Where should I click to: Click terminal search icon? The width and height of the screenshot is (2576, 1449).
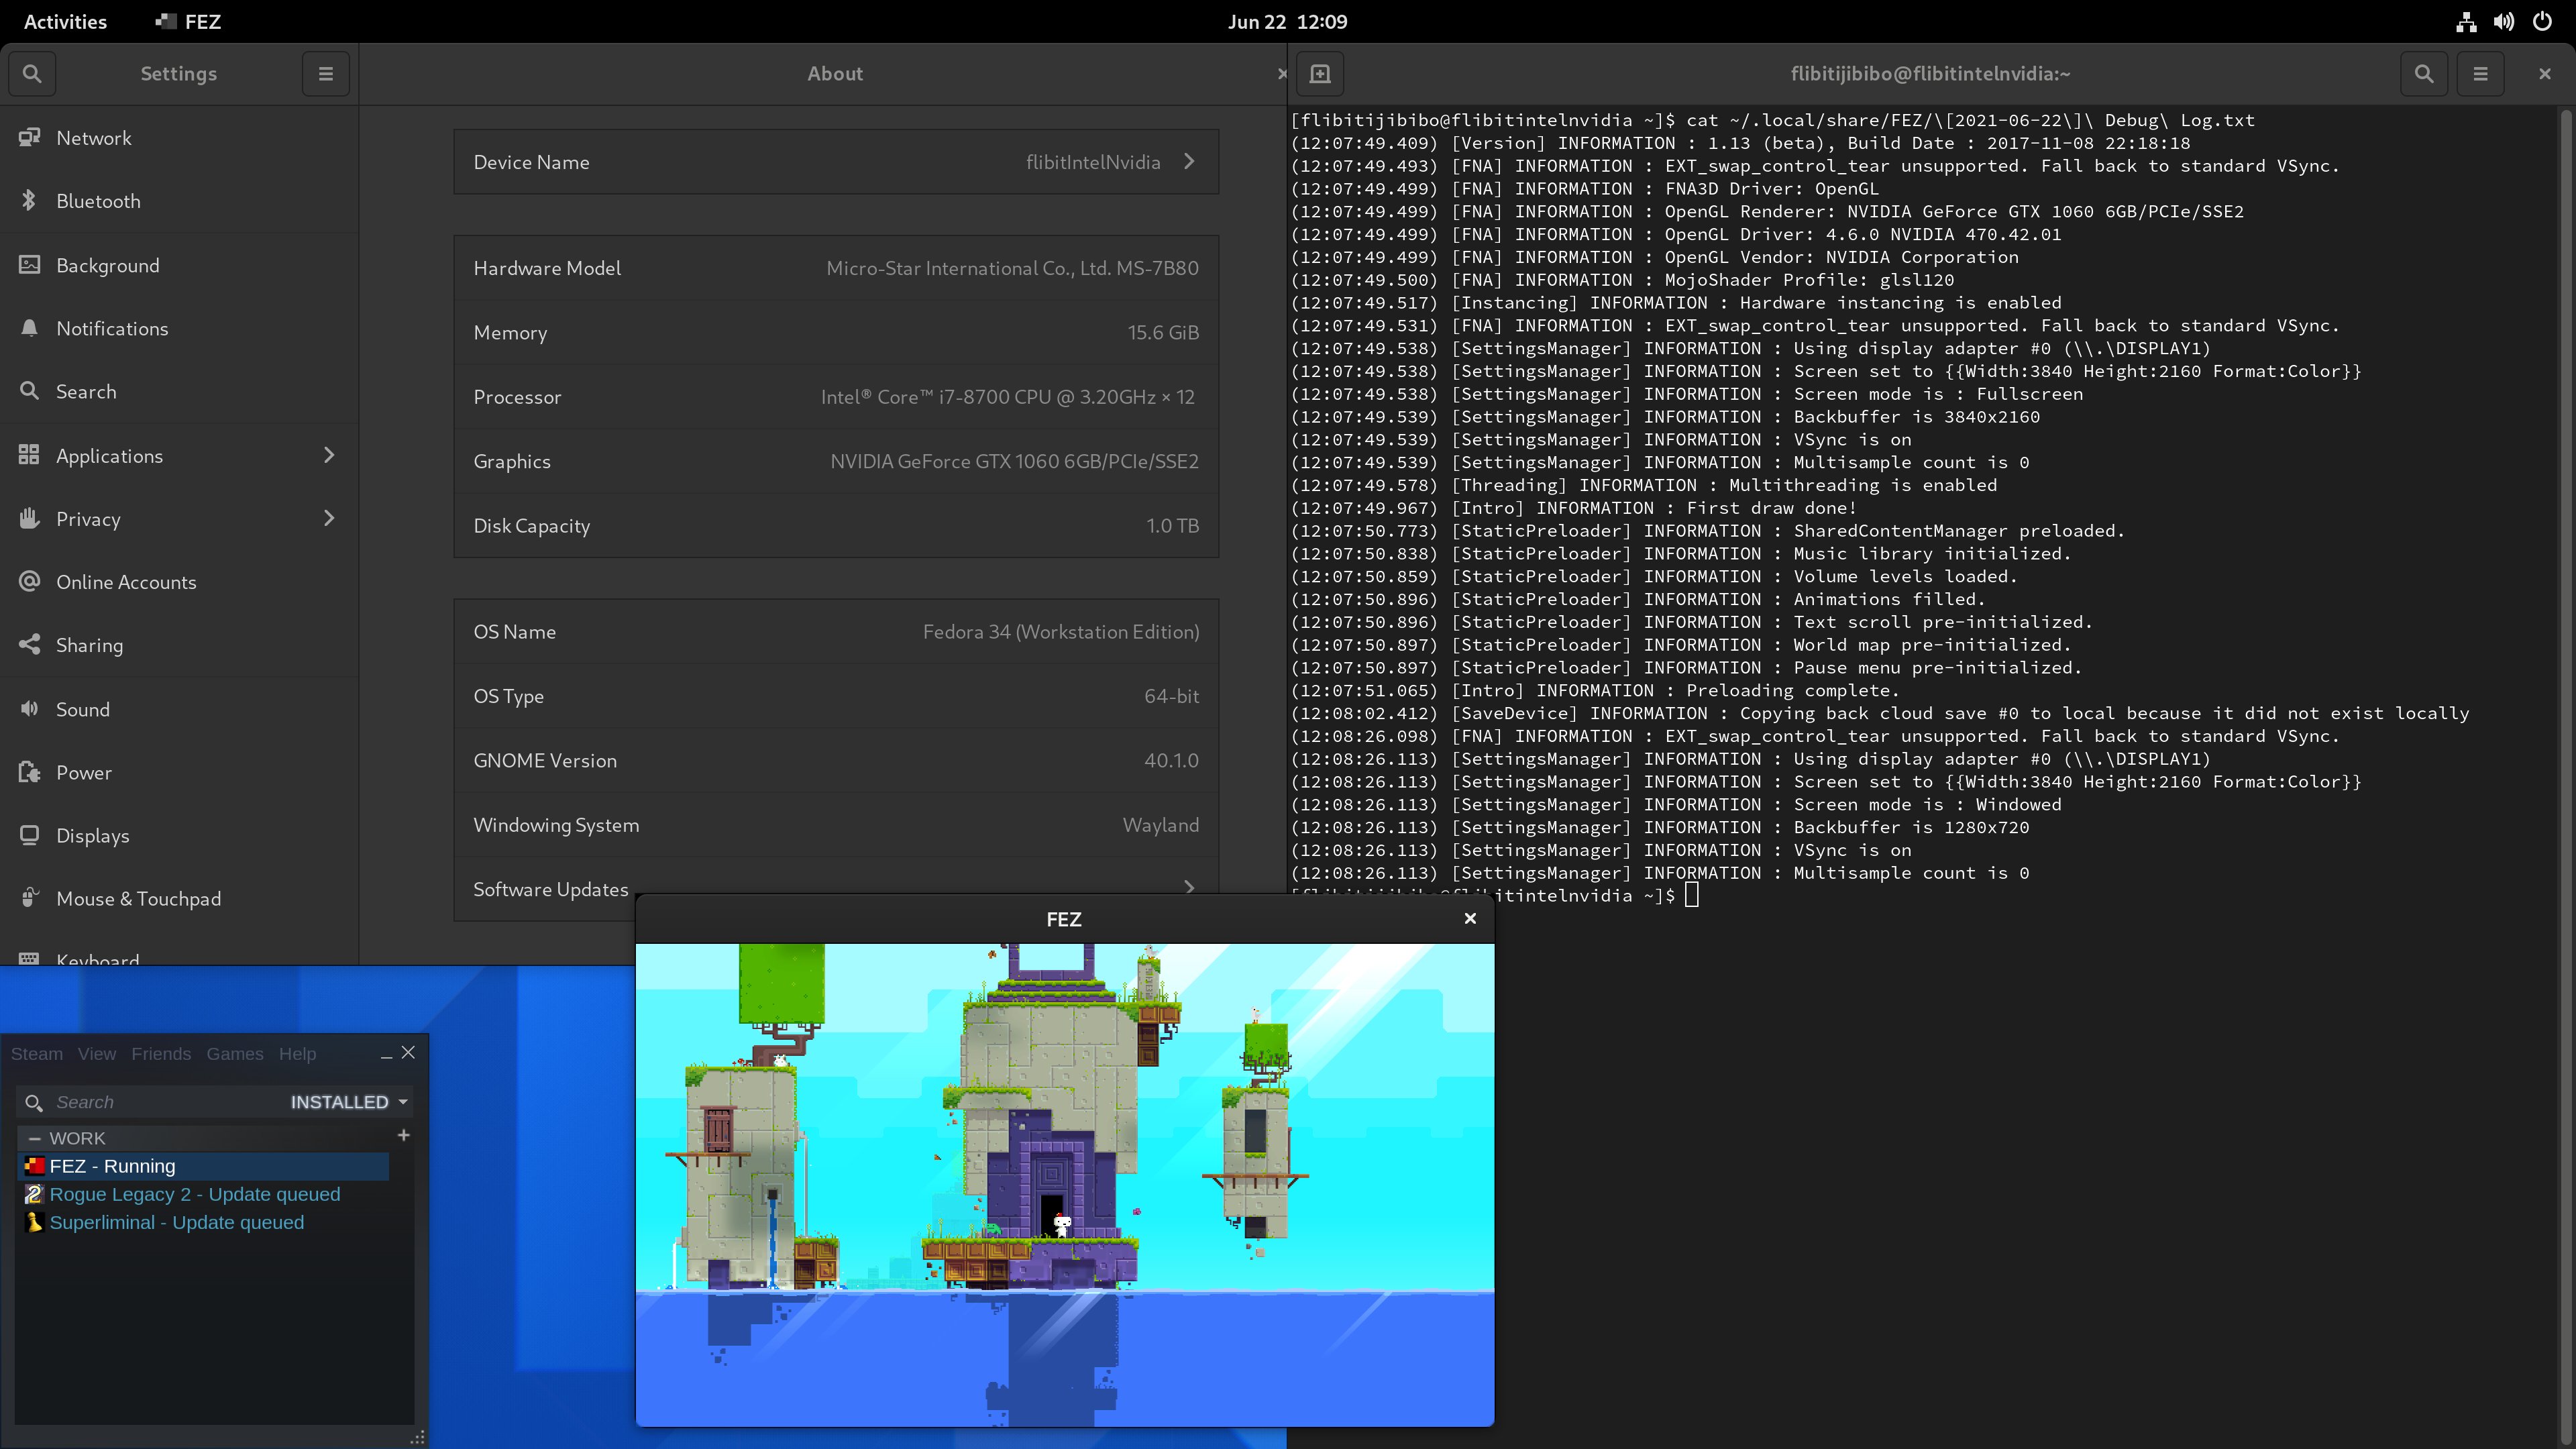(2424, 74)
